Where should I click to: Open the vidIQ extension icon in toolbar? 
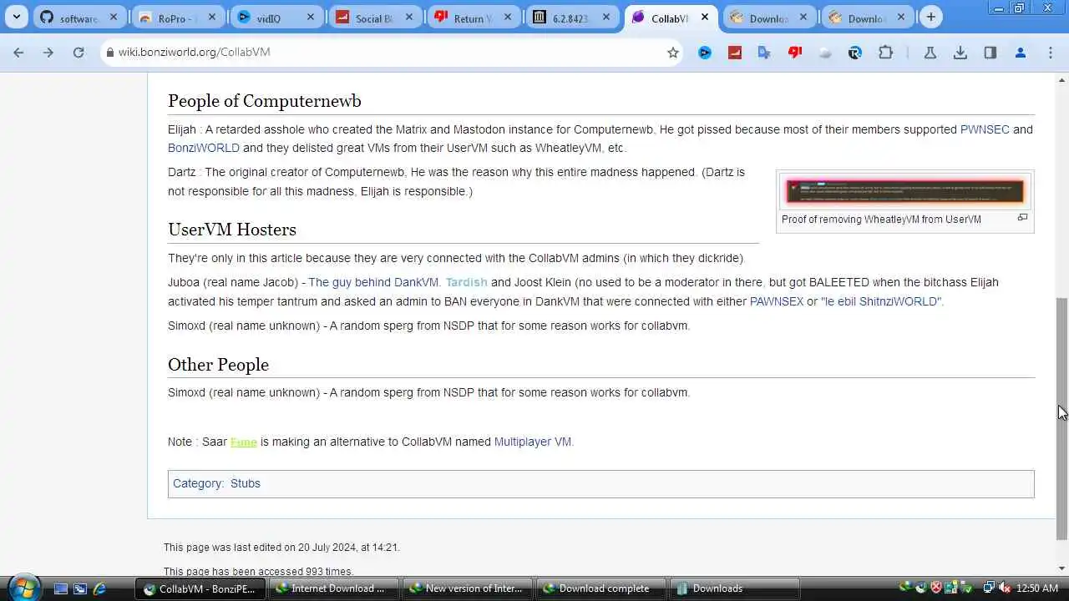705,52
